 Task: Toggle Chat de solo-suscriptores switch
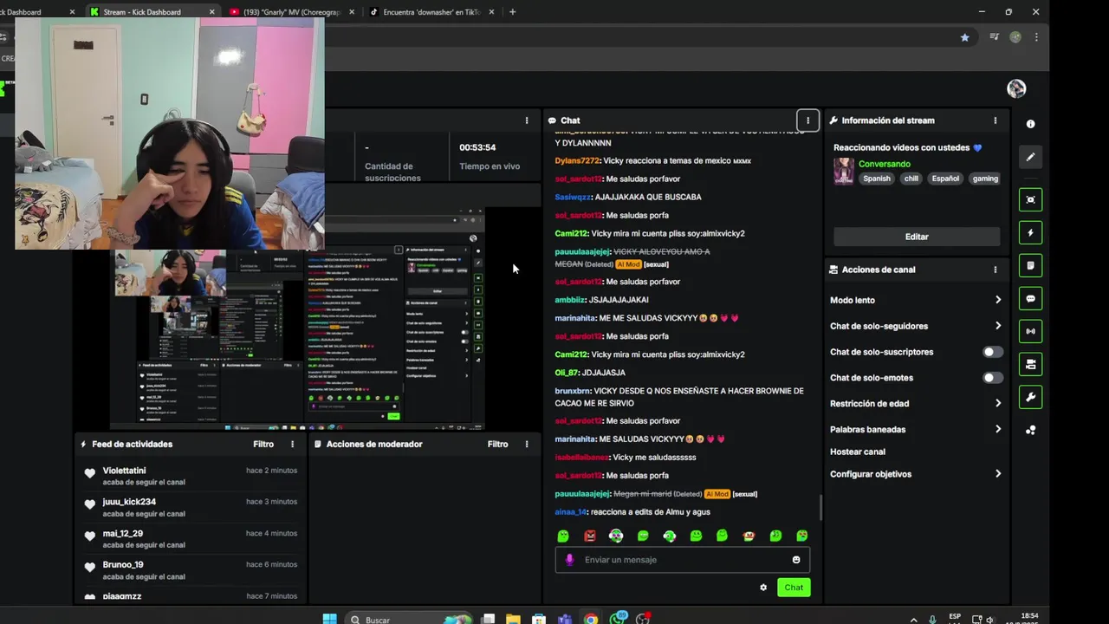tap(993, 352)
